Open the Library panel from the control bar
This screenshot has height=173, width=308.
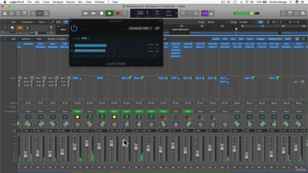click(x=5, y=13)
